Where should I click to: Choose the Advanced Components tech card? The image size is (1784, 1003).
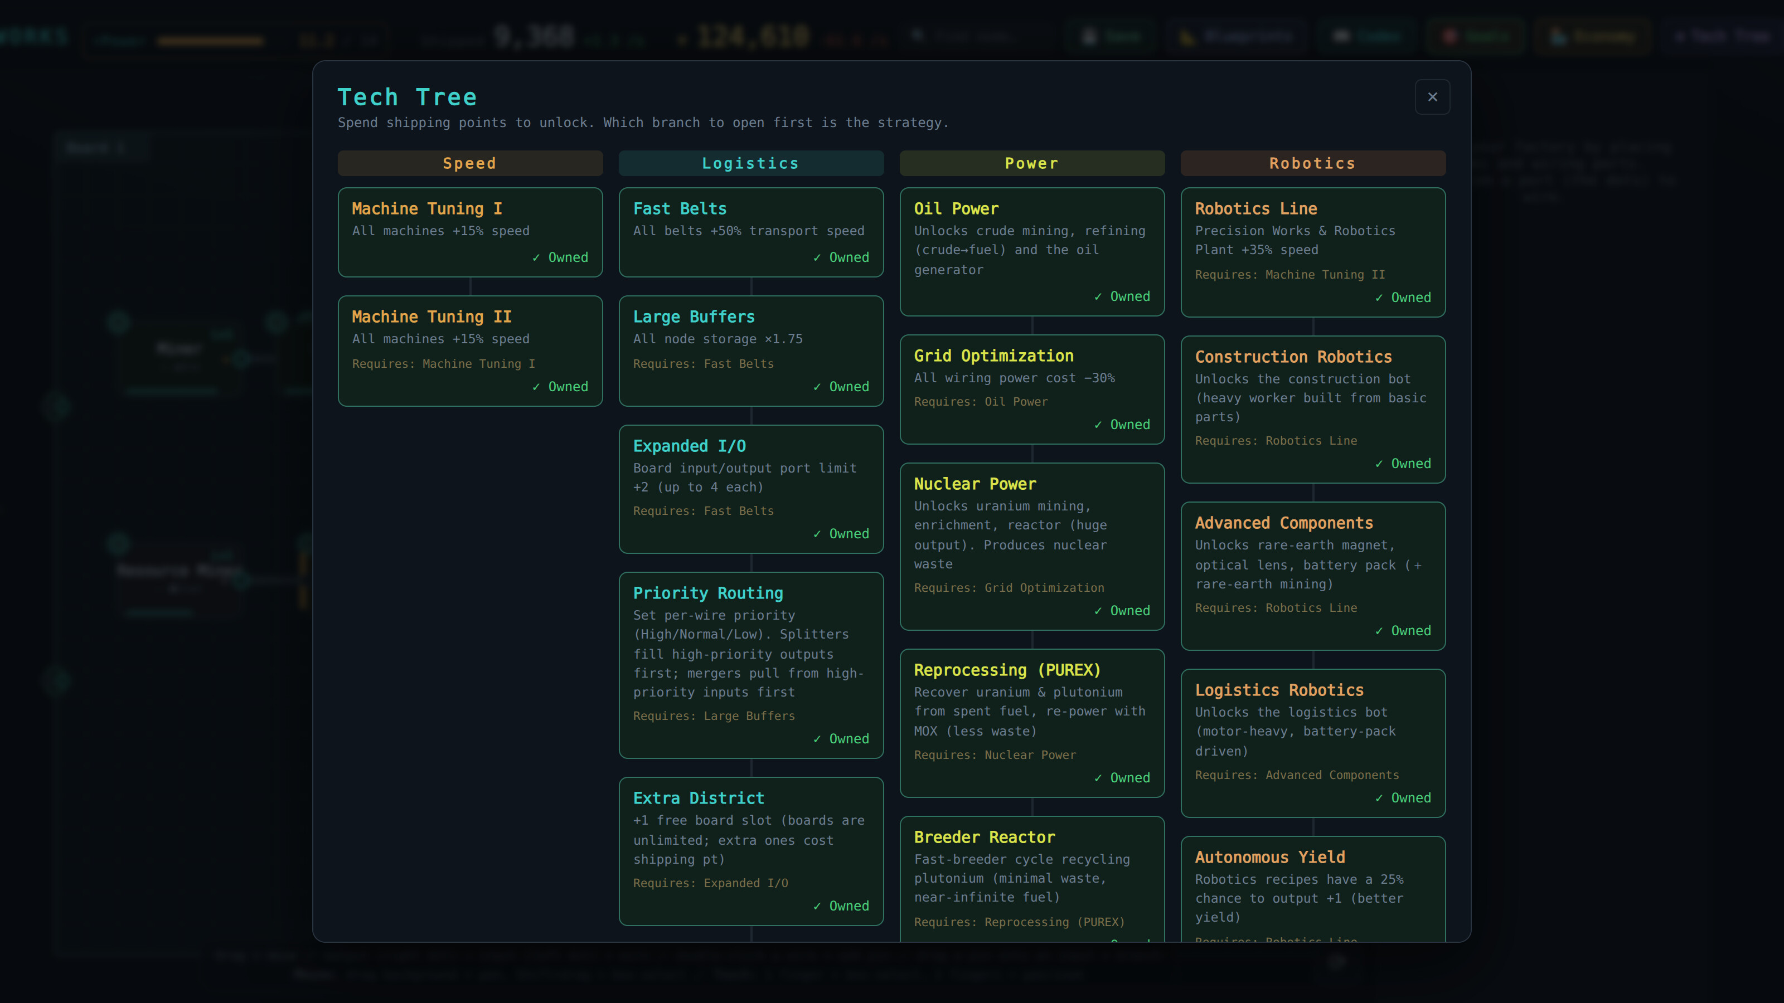1313,576
